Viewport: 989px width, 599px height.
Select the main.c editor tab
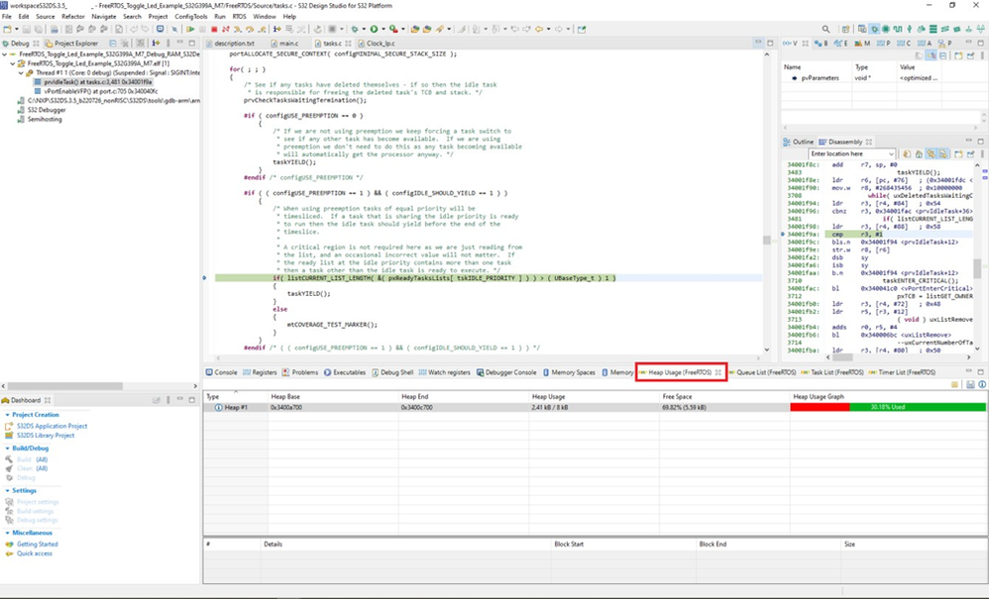(x=284, y=44)
